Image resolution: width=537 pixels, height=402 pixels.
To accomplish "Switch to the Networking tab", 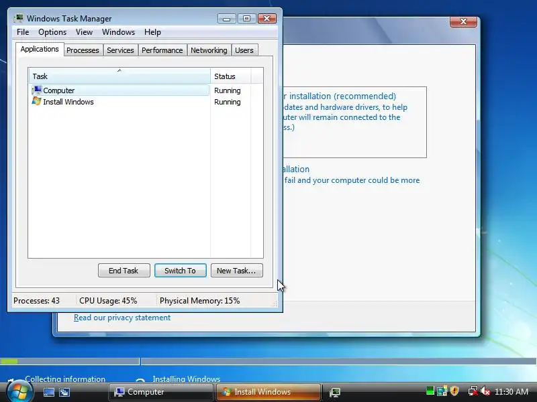I will [209, 50].
